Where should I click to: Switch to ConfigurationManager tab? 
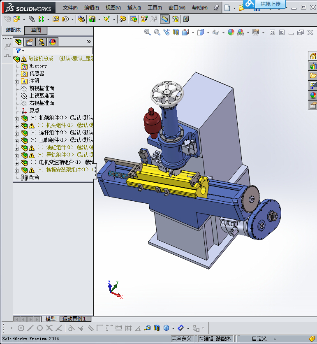[x=41, y=42]
